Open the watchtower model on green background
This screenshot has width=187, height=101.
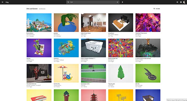(66, 95)
